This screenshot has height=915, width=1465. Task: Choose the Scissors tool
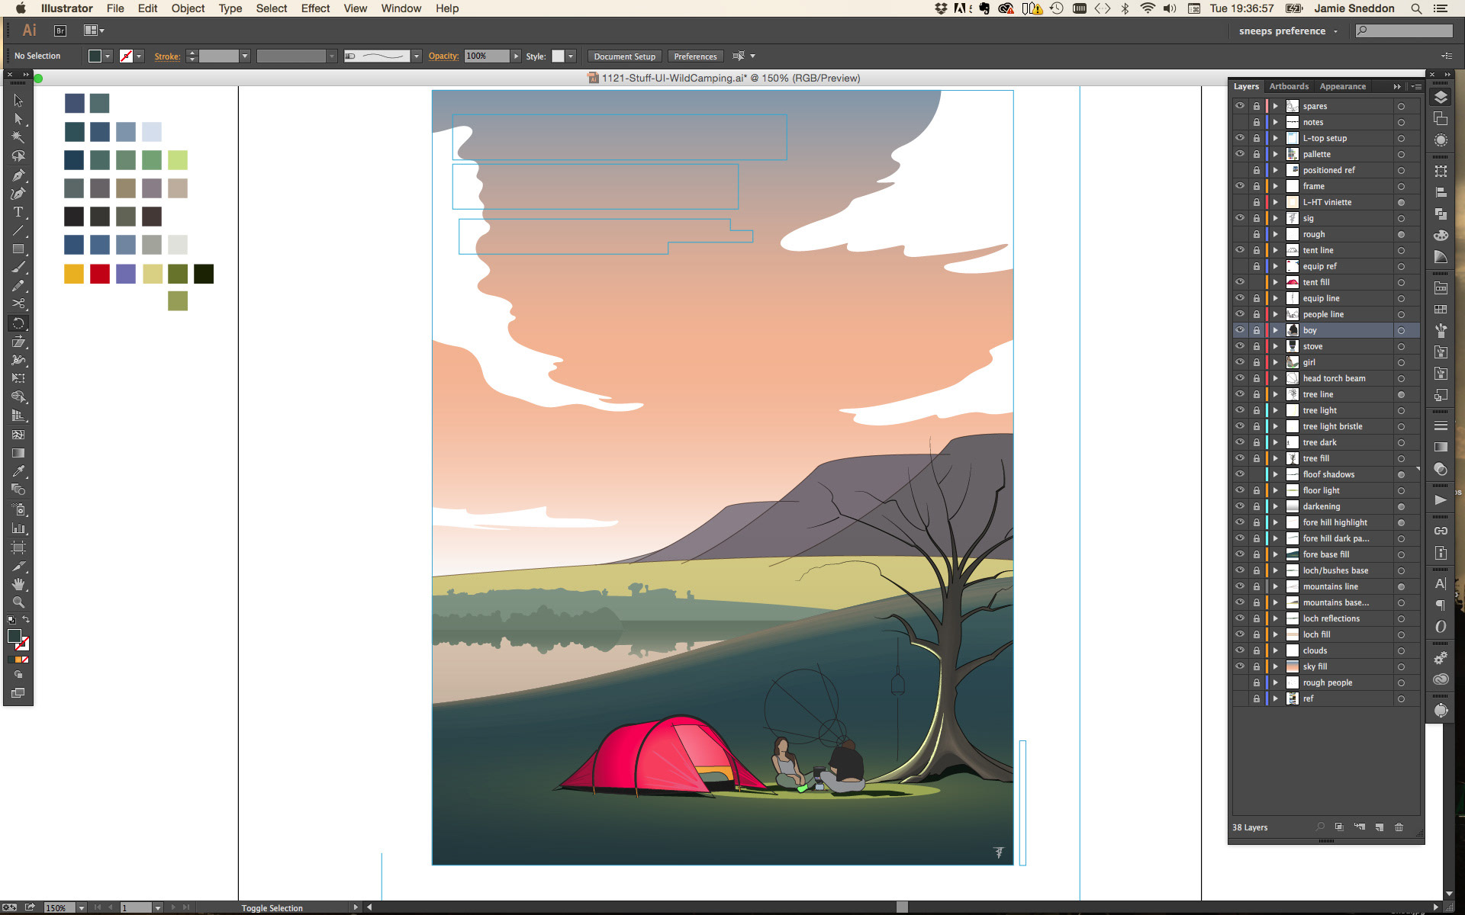coord(18,303)
